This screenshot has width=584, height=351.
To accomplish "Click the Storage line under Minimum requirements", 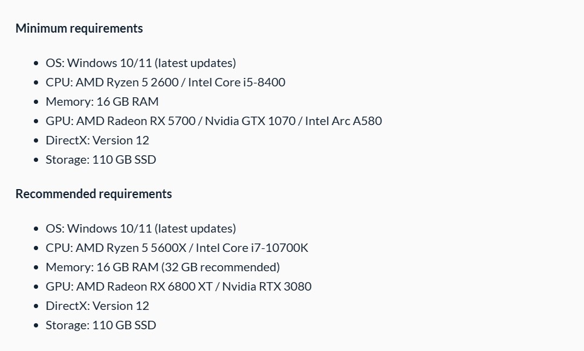I will (101, 159).
